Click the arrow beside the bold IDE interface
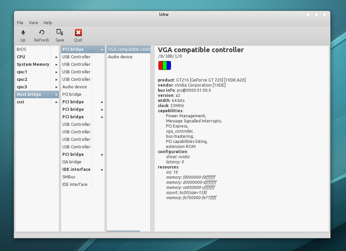Image resolution: width=346 pixels, height=251 pixels. pyautogui.click(x=102, y=169)
